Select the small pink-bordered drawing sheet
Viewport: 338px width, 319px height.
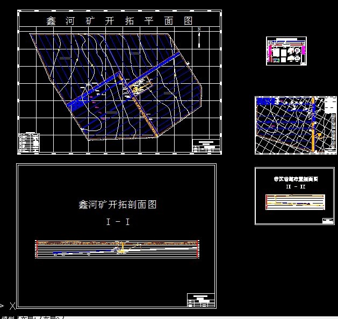[286, 51]
